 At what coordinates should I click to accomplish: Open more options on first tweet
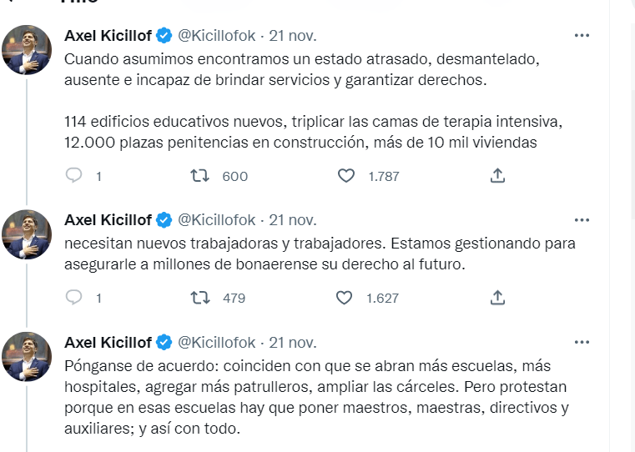pyautogui.click(x=582, y=35)
